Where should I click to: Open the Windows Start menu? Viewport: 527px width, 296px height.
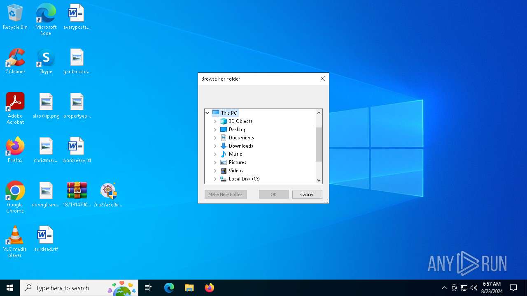click(x=10, y=288)
